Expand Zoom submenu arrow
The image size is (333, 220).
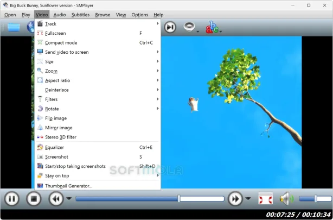(x=158, y=71)
